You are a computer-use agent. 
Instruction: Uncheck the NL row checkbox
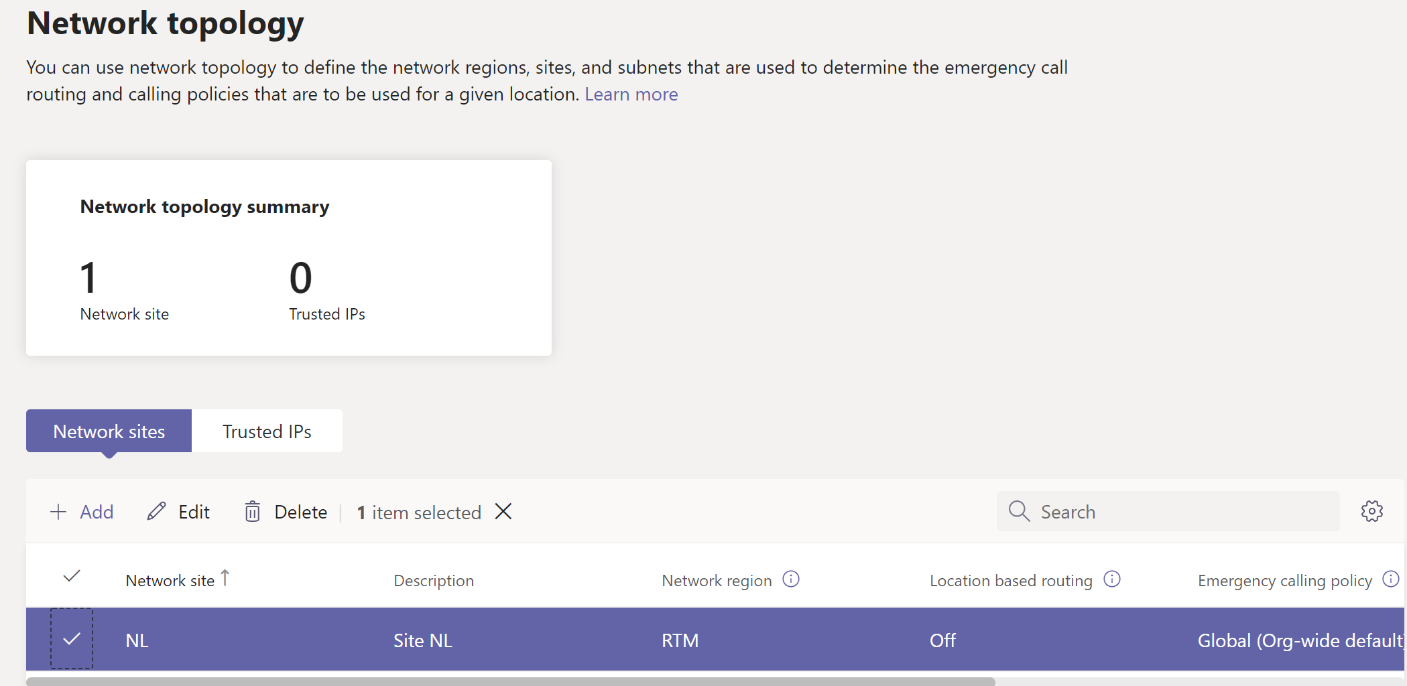click(72, 639)
